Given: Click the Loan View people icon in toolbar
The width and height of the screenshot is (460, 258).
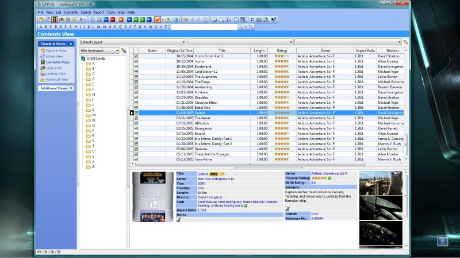Looking at the screenshot, I should (x=62, y=19).
